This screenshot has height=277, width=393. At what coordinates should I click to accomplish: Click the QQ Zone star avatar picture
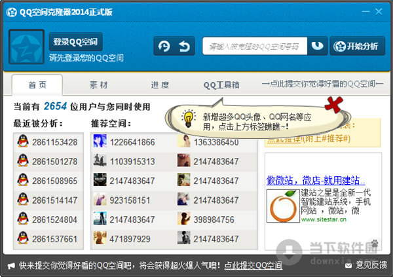26,47
